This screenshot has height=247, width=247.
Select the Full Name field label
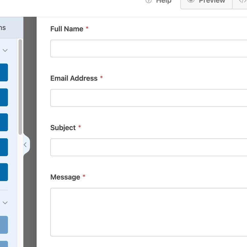pos(67,29)
